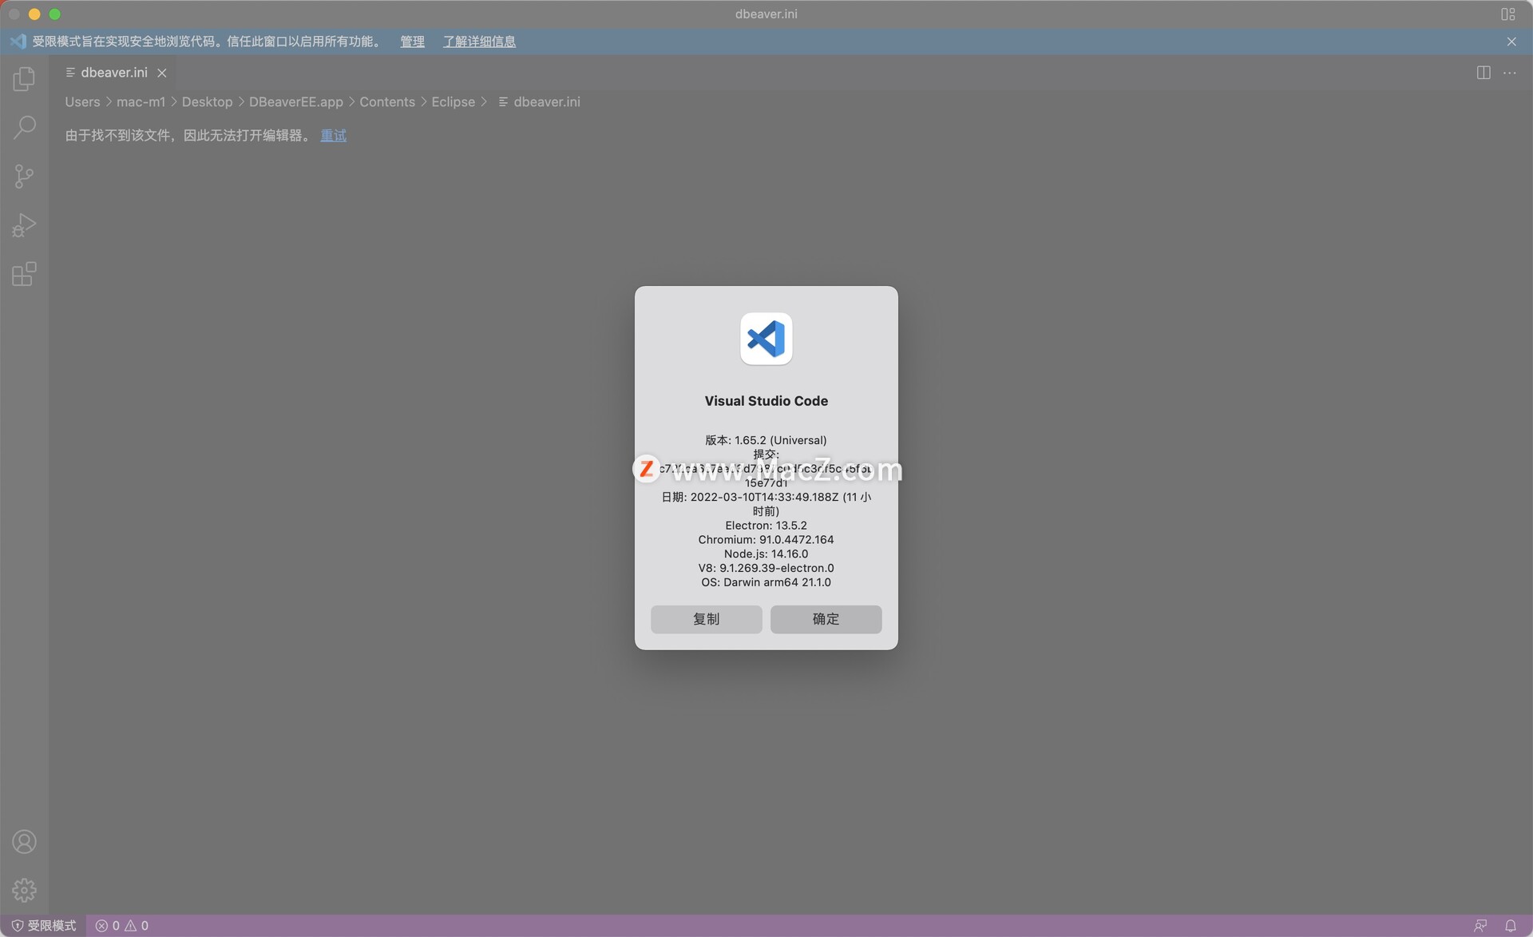
Task: Click the 复制 button in About dialog
Action: click(x=706, y=619)
